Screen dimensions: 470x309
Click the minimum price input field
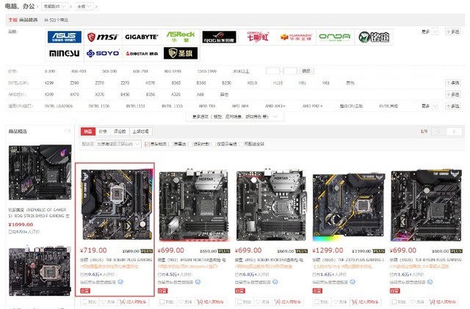(x=272, y=71)
